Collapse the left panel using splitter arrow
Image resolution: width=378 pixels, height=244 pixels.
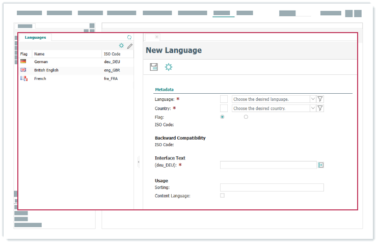(138, 162)
